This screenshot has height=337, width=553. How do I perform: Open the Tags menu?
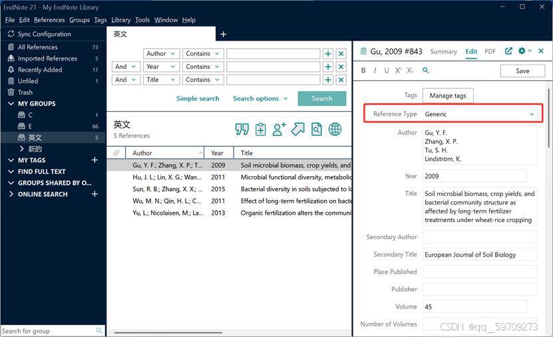(100, 20)
